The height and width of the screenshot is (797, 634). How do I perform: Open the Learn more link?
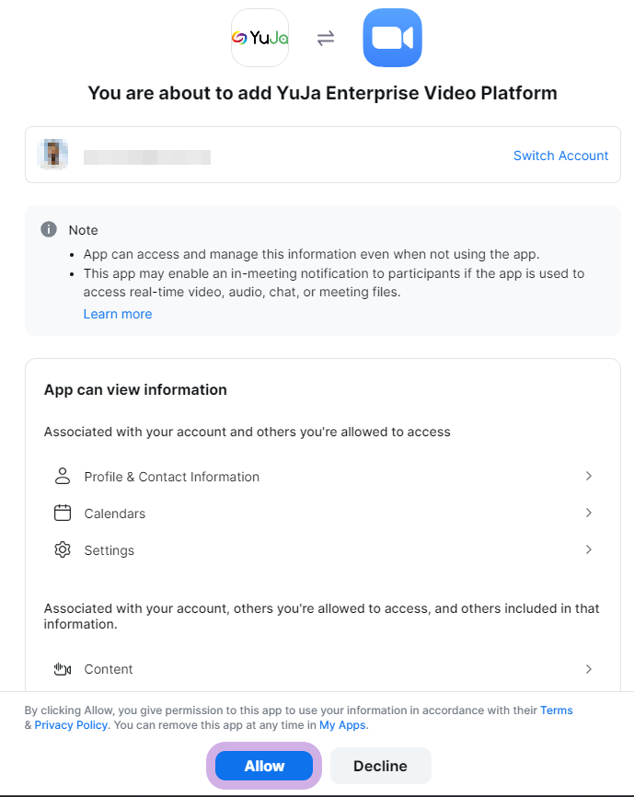coord(118,314)
